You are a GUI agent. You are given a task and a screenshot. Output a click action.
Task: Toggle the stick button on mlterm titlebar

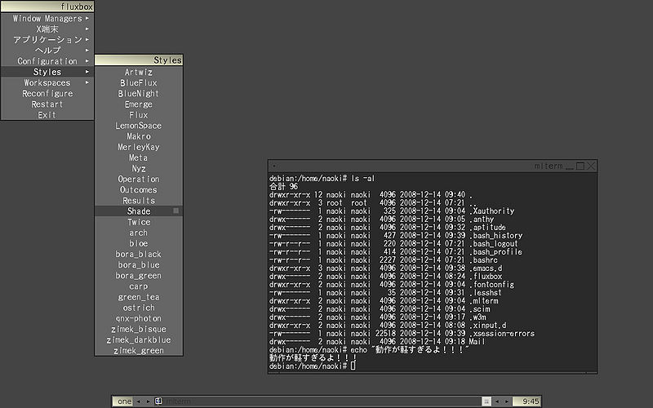[274, 166]
